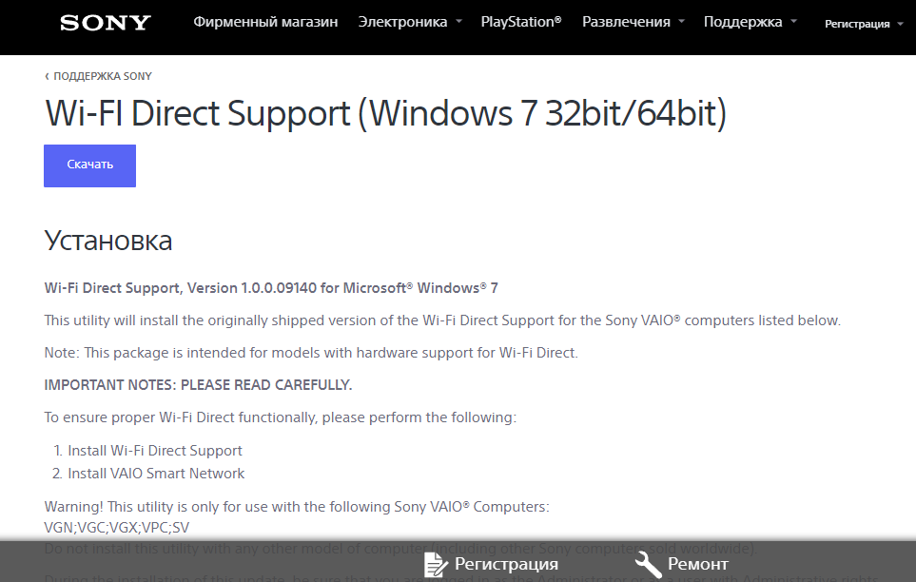Select Электроника in the navigation bar

[402, 22]
